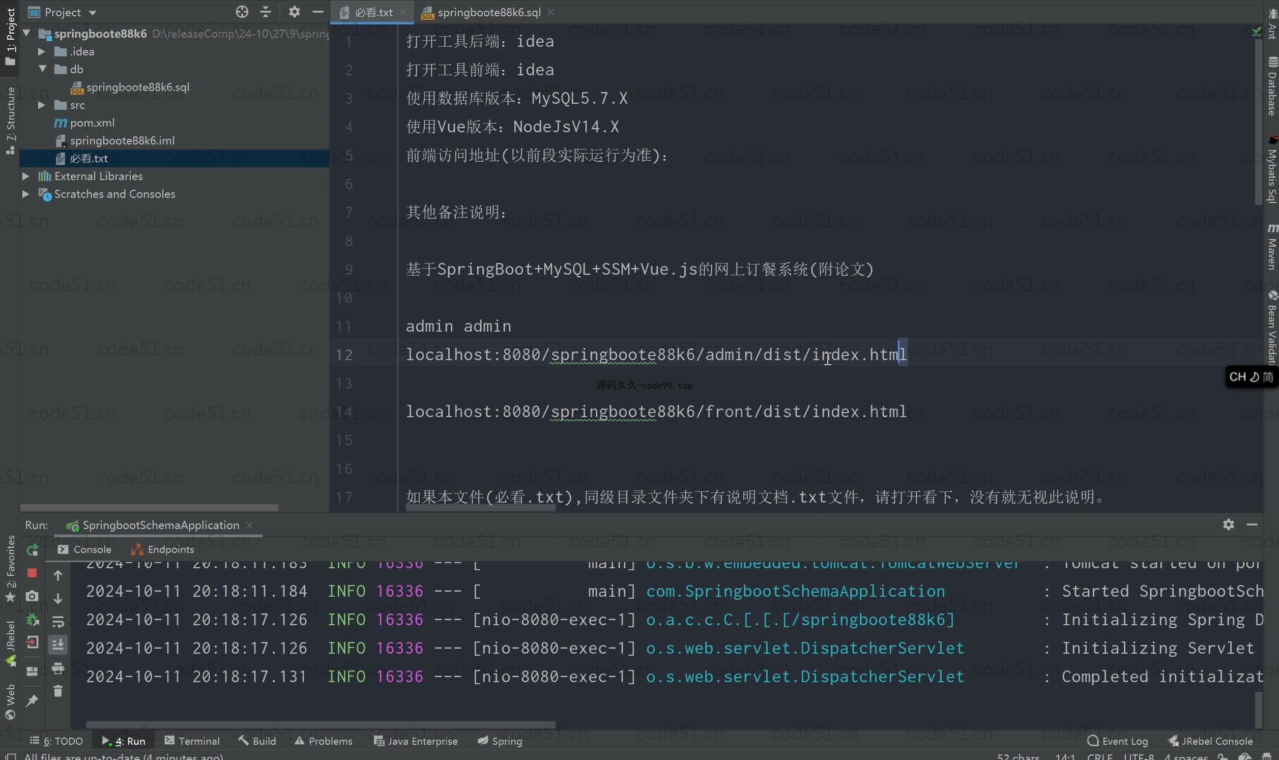Viewport: 1279px width, 760px height.
Task: Click Project panel horizontal scrollbar
Action: click(x=150, y=508)
